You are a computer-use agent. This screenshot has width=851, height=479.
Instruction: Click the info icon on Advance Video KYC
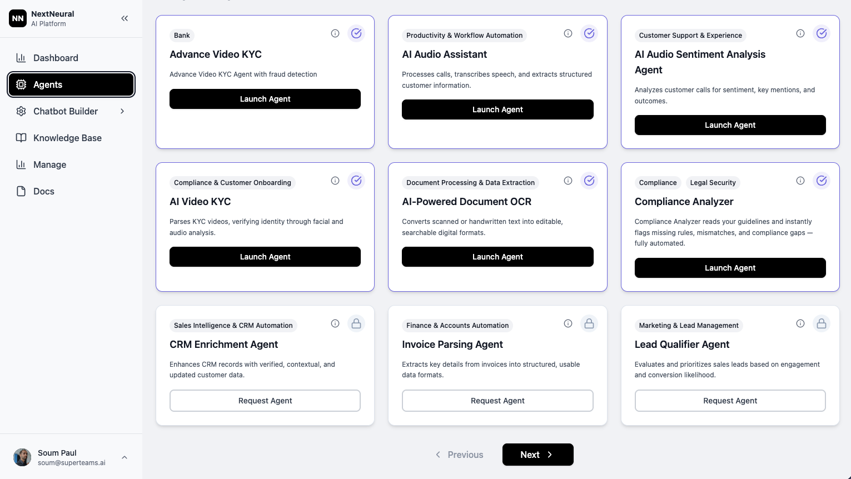point(335,33)
